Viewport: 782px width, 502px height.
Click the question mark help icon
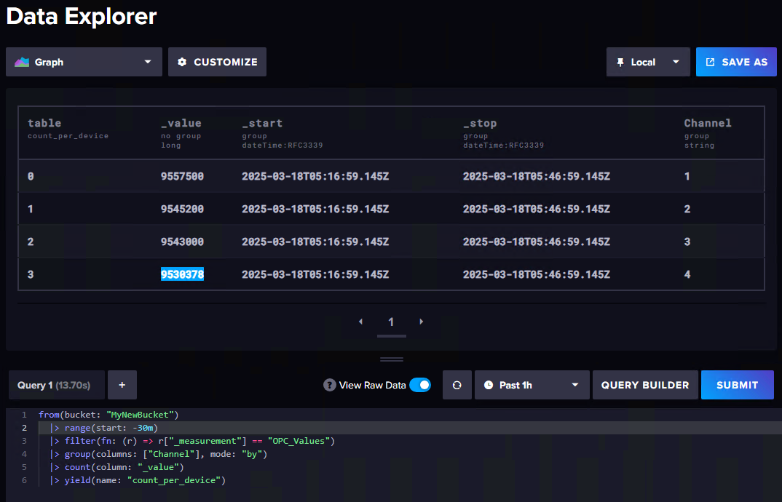(329, 385)
